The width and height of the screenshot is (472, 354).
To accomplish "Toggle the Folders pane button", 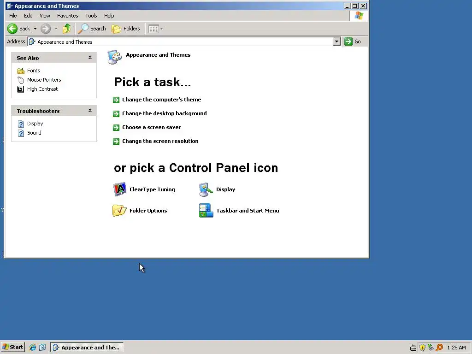I will pos(126,29).
